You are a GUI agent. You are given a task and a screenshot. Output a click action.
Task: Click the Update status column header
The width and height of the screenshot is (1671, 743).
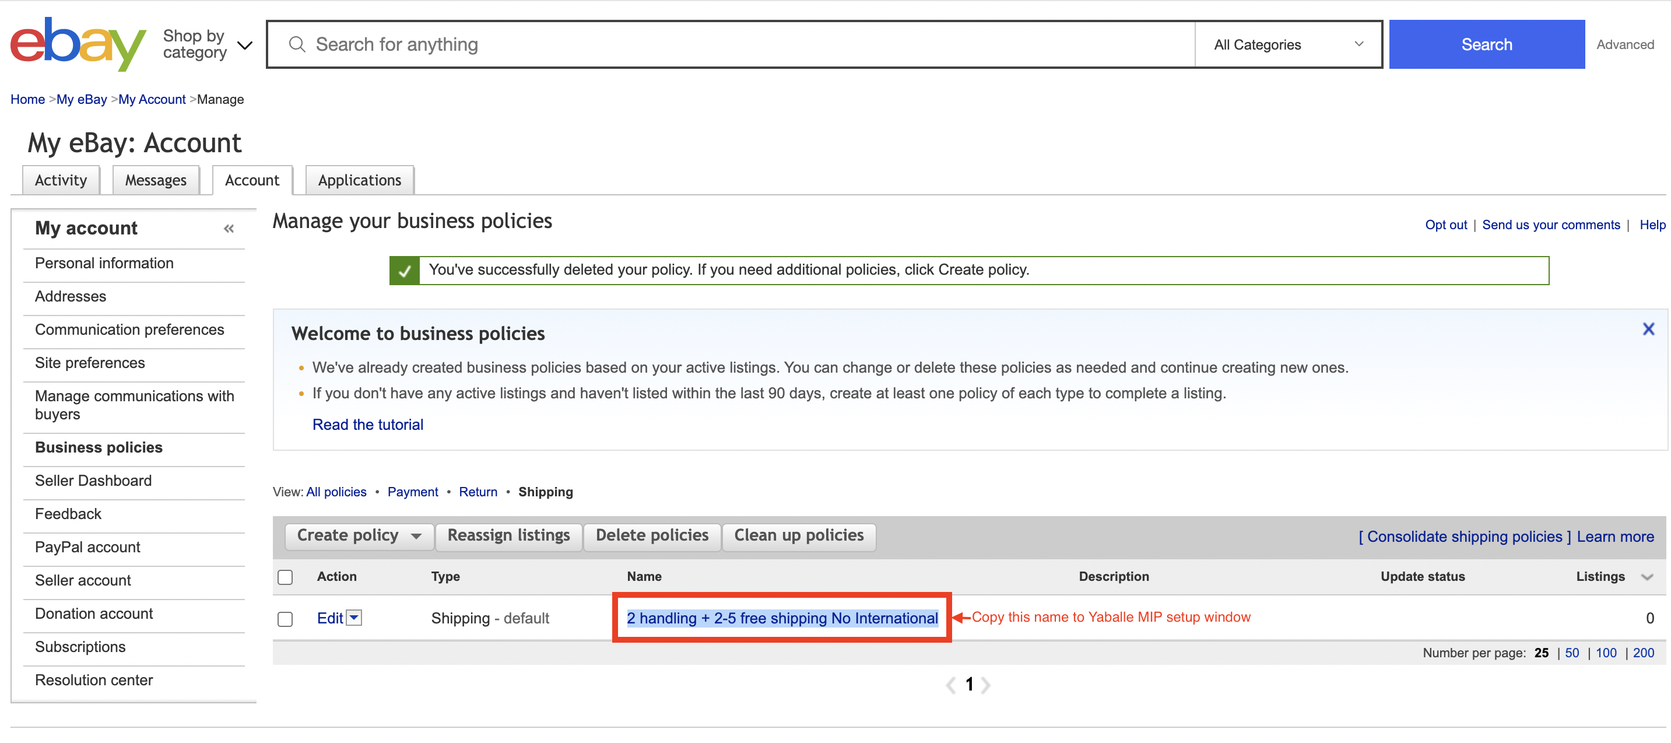[x=1423, y=576]
